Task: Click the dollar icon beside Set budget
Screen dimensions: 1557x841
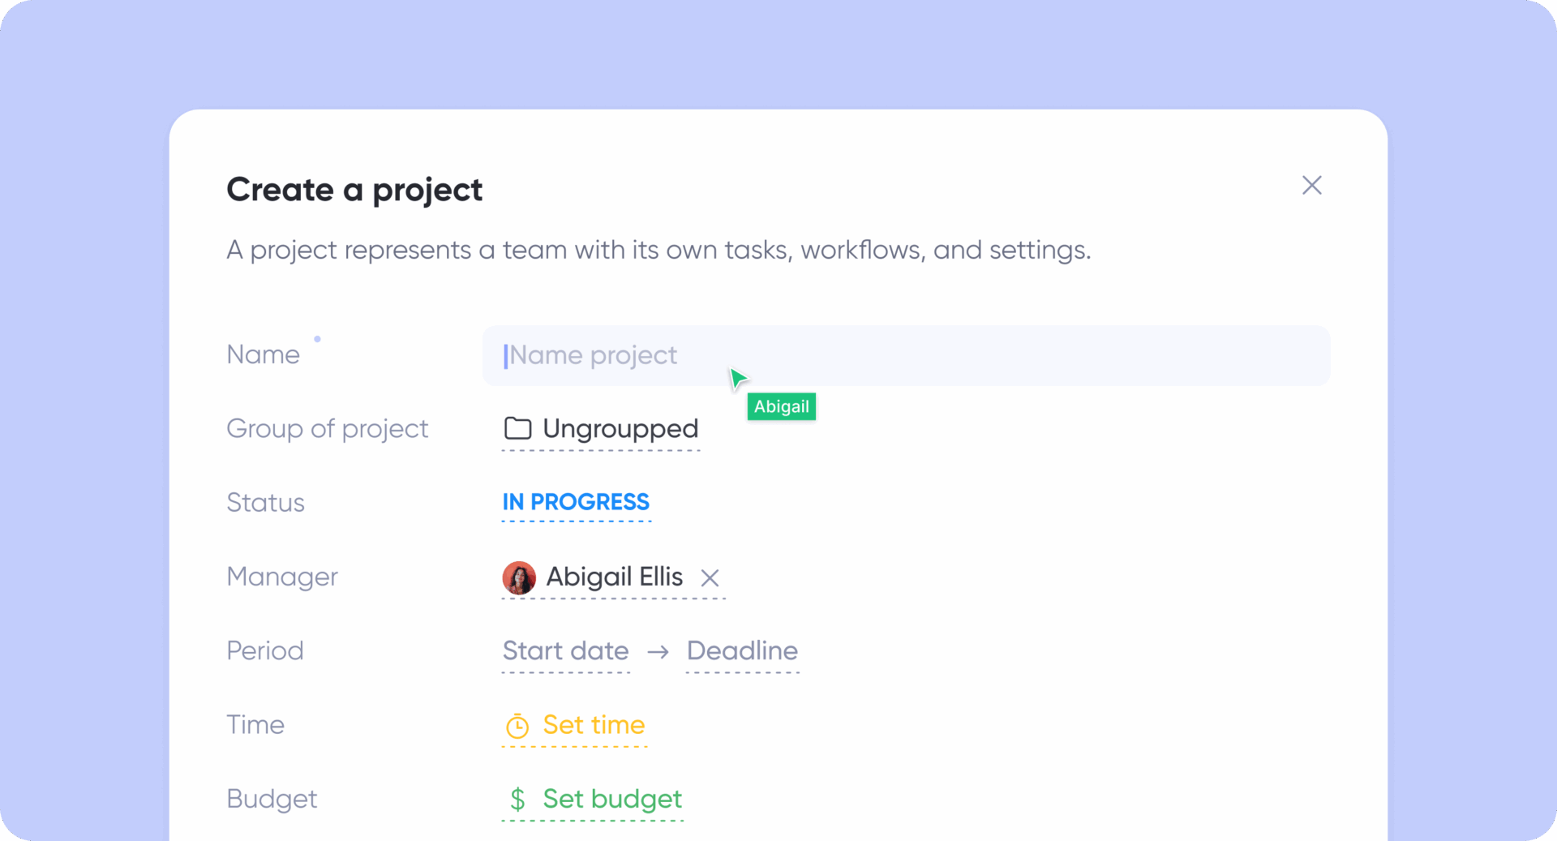Action: coord(517,800)
